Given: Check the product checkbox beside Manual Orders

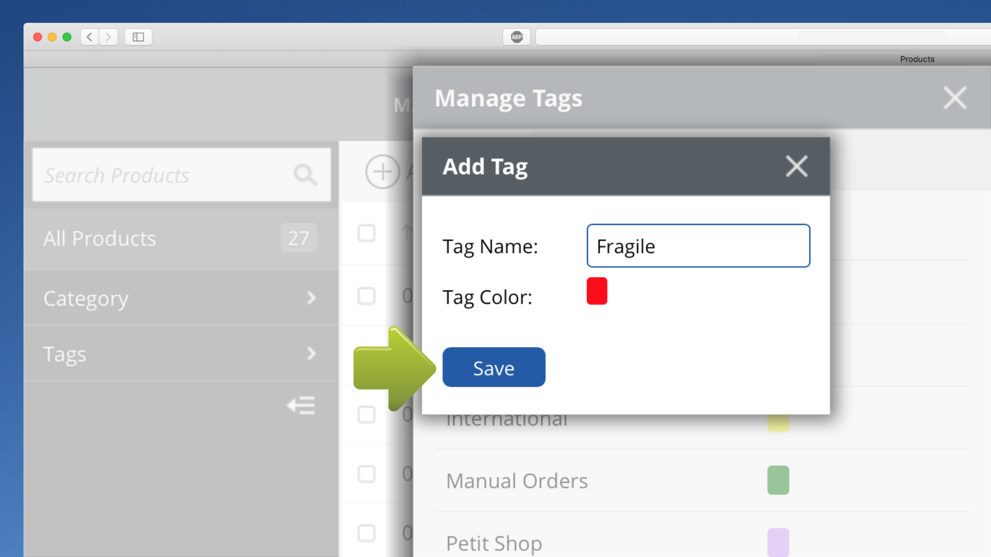Looking at the screenshot, I should coord(366,474).
